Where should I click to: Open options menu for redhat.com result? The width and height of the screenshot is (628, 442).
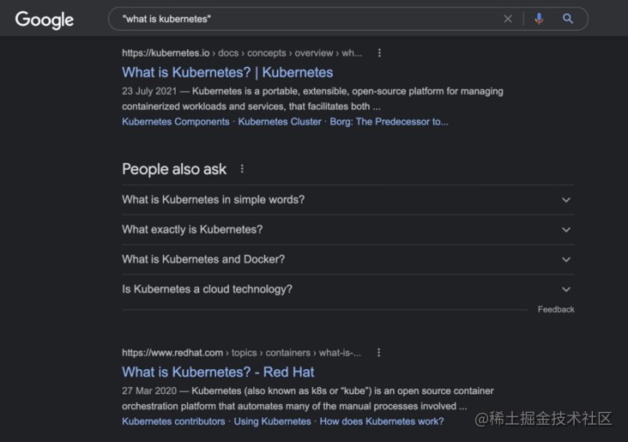tap(378, 353)
